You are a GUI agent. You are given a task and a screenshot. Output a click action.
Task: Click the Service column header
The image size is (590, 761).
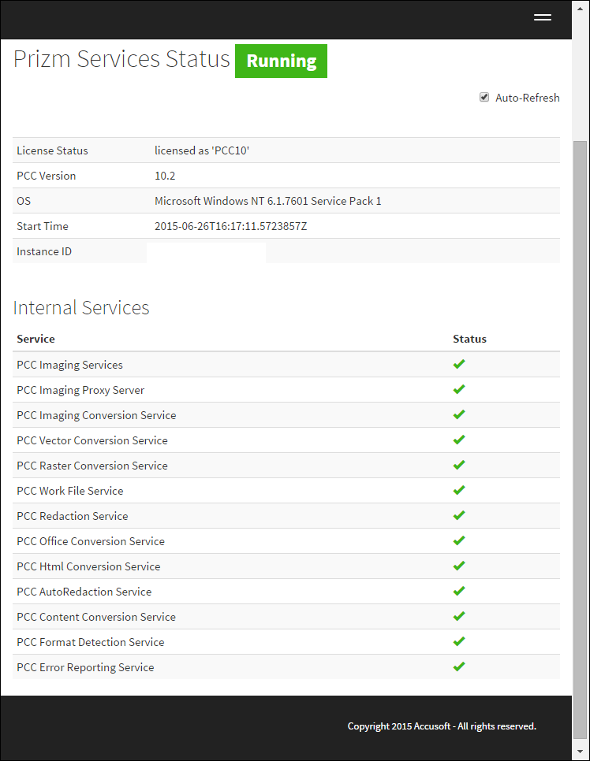click(35, 339)
